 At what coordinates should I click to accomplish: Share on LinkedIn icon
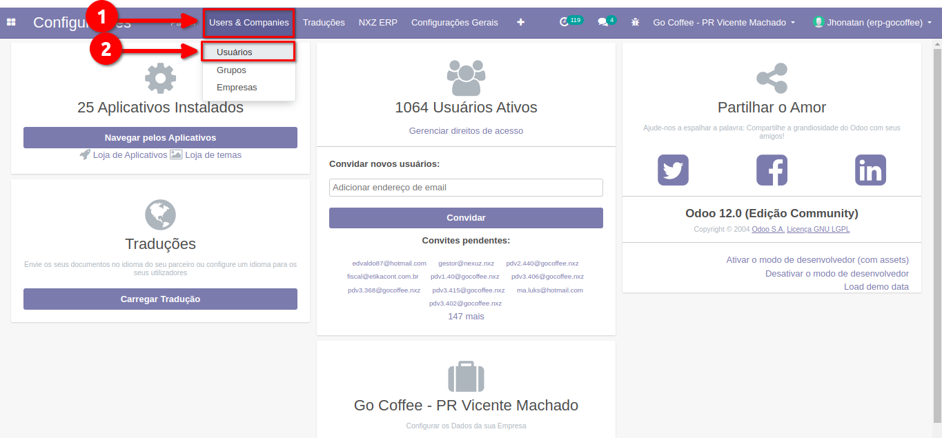click(870, 170)
